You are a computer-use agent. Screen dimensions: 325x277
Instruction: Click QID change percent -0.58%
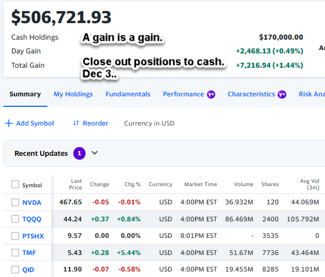129,269
